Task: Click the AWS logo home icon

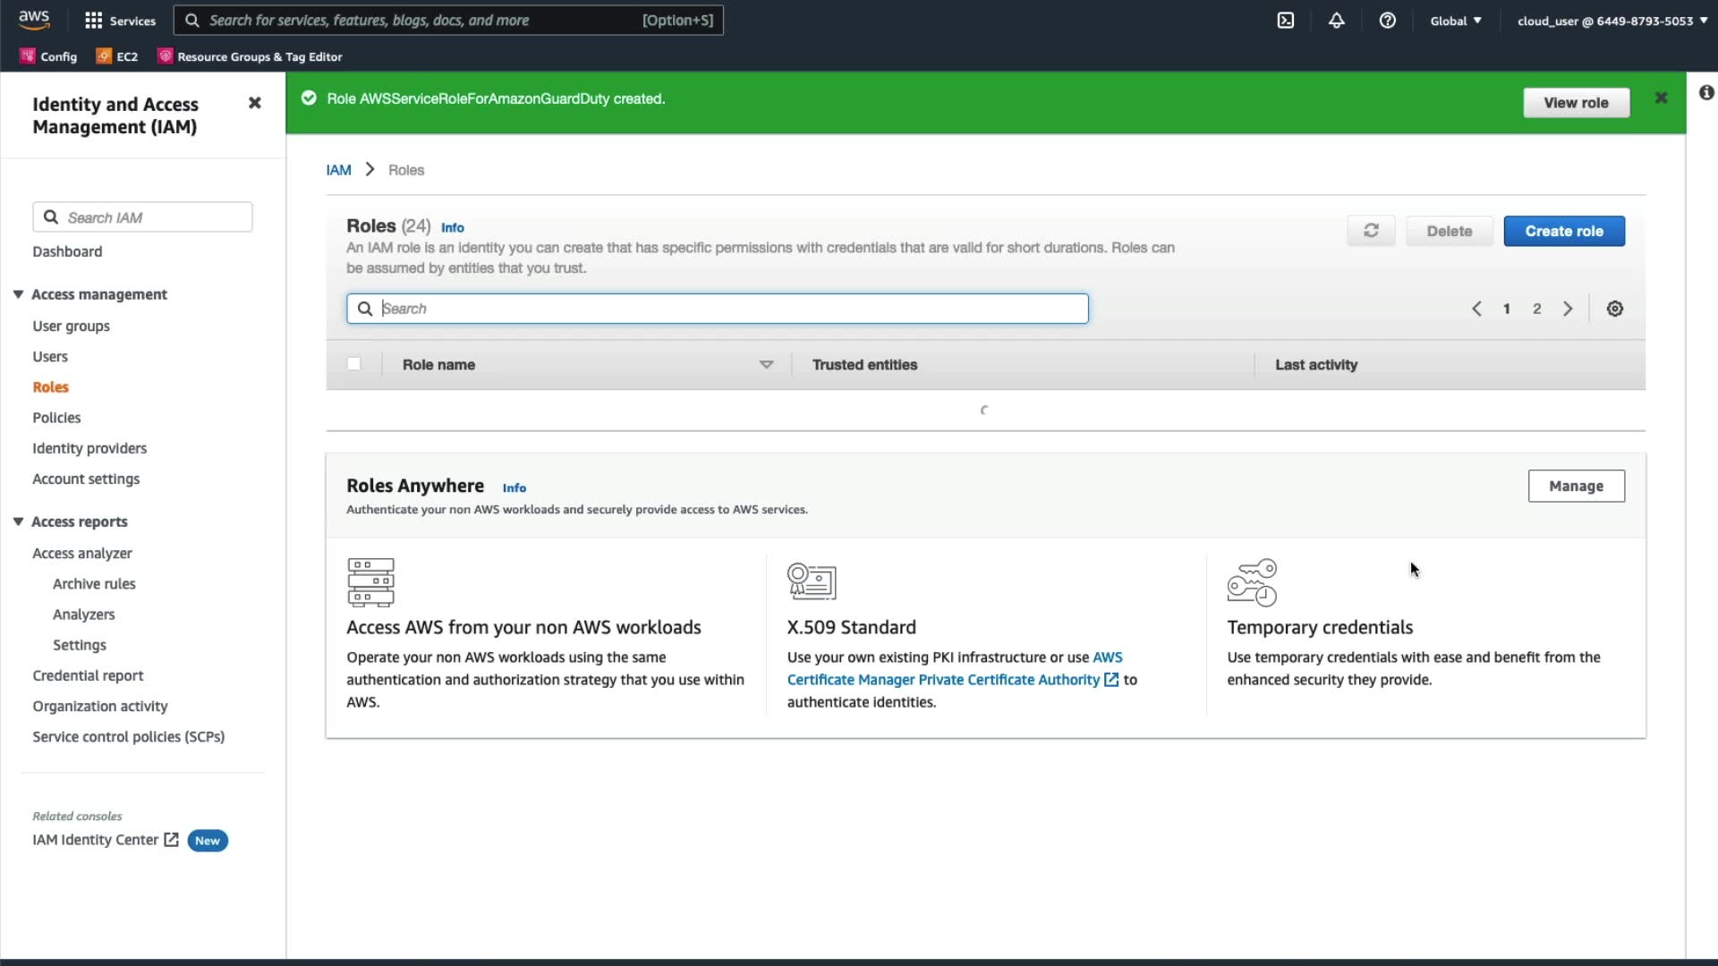Action: pyautogui.click(x=34, y=20)
